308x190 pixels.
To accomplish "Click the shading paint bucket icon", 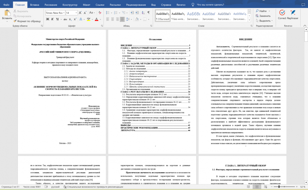I will [x=137, y=19].
